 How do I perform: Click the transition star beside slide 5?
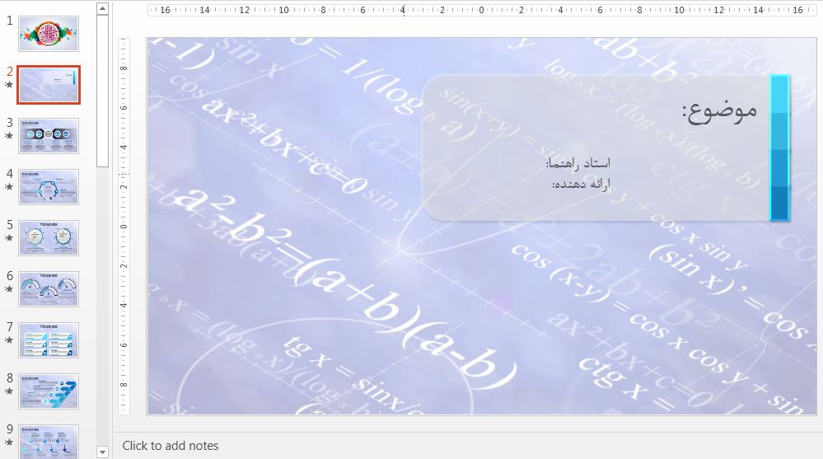point(9,238)
